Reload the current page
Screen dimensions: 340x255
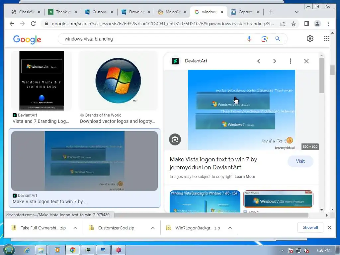tap(33, 24)
